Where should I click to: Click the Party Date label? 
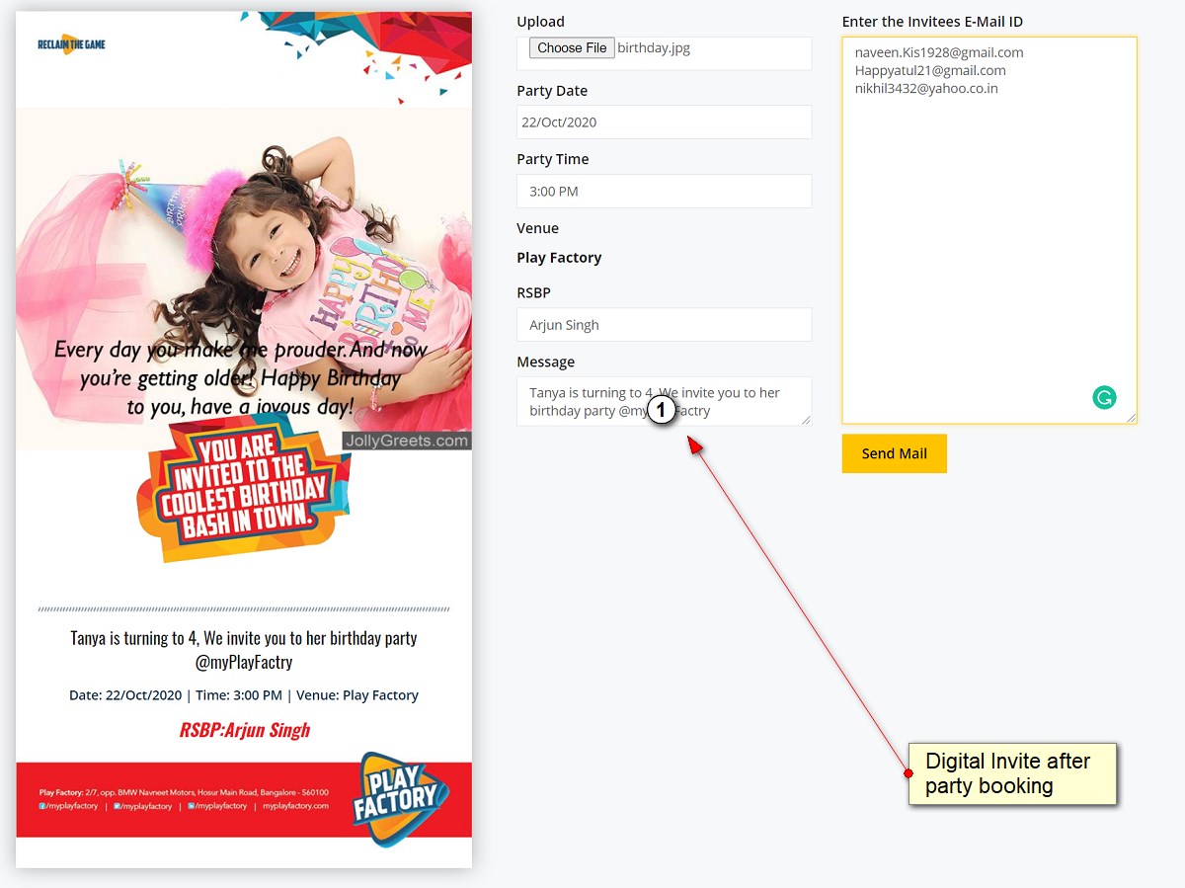pyautogui.click(x=552, y=91)
